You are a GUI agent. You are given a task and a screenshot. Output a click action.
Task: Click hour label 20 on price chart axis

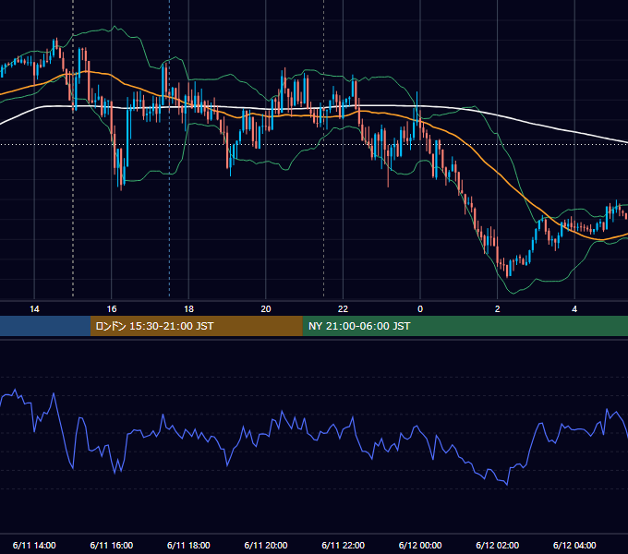click(266, 309)
